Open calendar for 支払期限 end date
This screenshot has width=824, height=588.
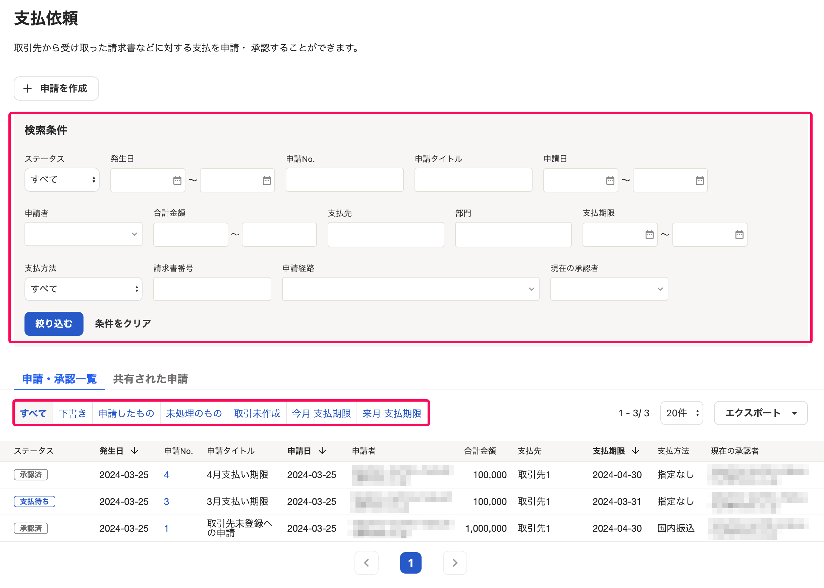tap(739, 235)
